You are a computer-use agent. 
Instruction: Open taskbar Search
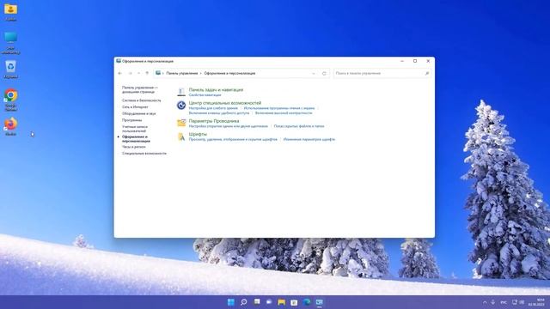point(243,302)
